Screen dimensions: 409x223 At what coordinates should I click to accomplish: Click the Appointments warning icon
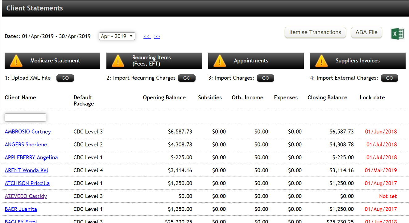[x=220, y=61]
